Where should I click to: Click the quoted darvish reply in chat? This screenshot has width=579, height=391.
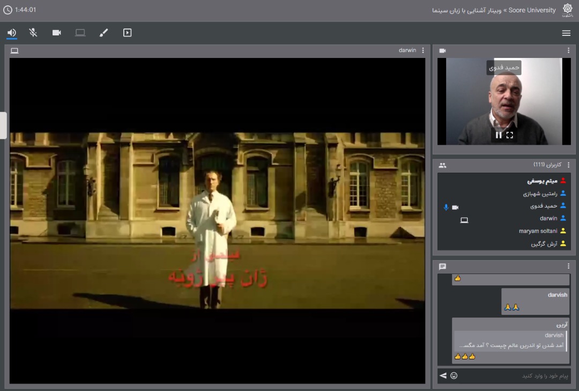511,341
